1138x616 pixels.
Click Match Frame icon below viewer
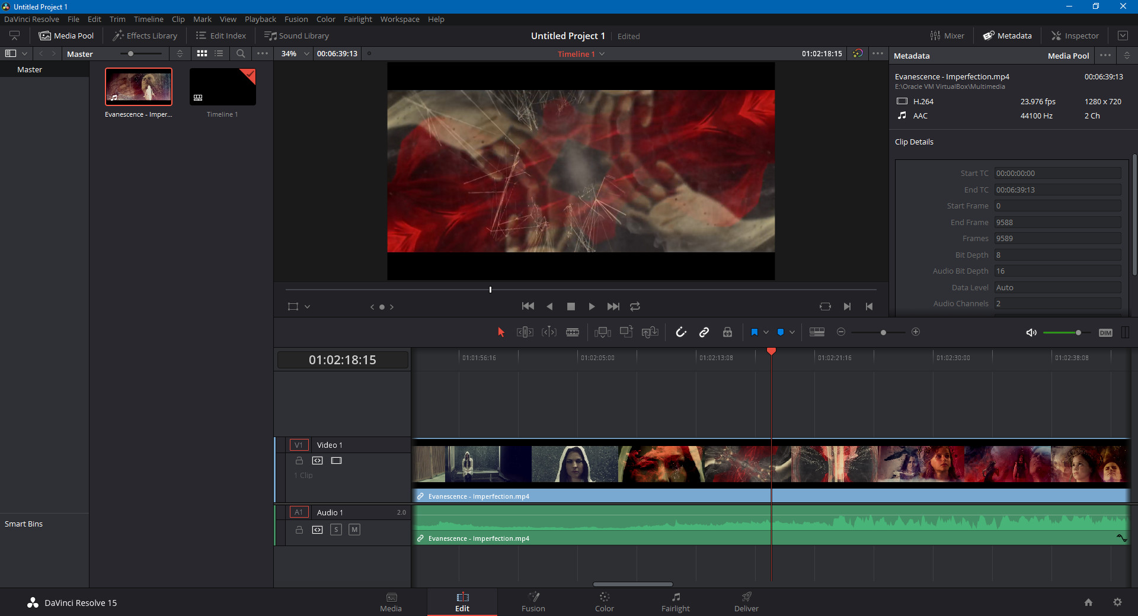[825, 306]
